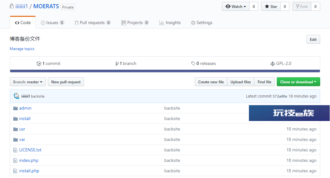Image resolution: width=330 pixels, height=178 pixels.
Task: Click backsite message in usr row
Action: coord(172,129)
